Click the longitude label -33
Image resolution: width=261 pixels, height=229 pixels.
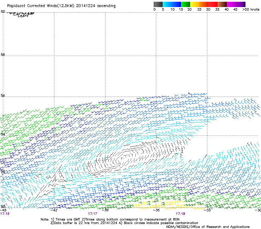point(207,210)
